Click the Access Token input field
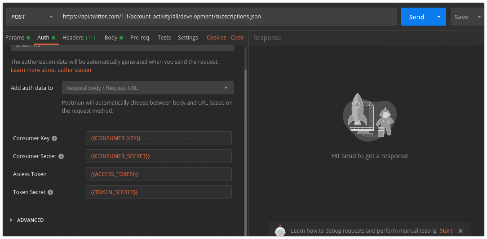 coord(159,174)
